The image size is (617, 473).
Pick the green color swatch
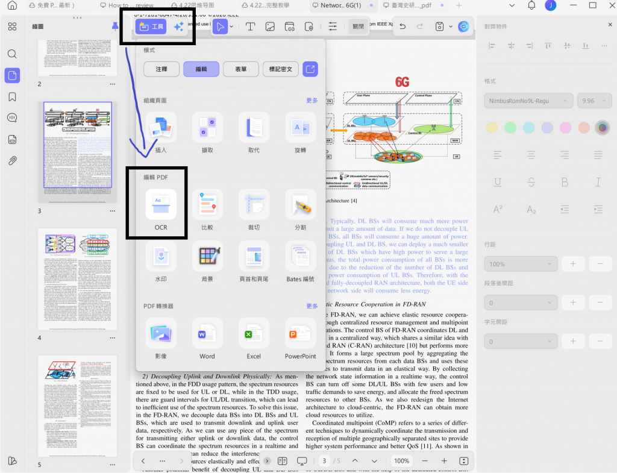pyautogui.click(x=510, y=128)
